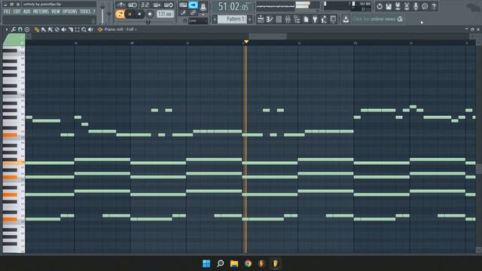Toggle auto-scrolling arrow button
The image size is (482, 271).
click(x=193, y=5)
